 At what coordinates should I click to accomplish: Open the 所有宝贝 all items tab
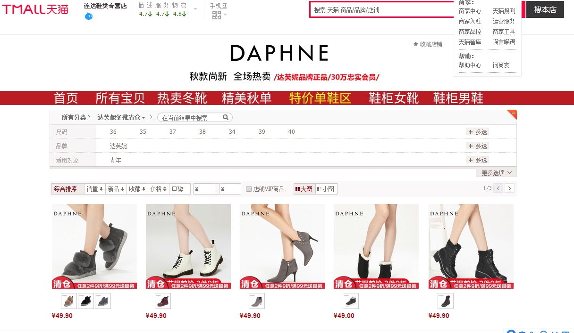(x=120, y=98)
